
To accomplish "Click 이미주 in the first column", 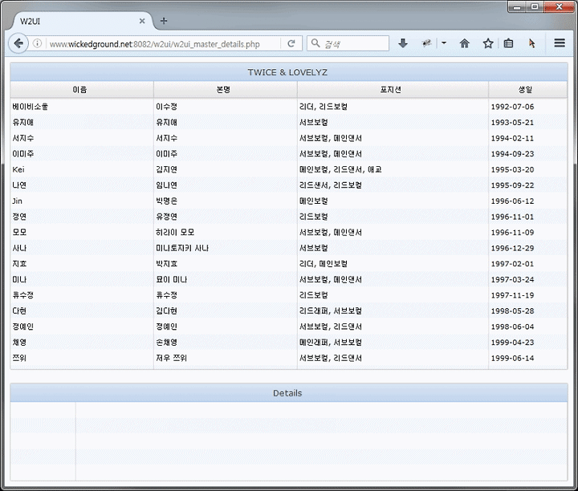I will (22, 153).
